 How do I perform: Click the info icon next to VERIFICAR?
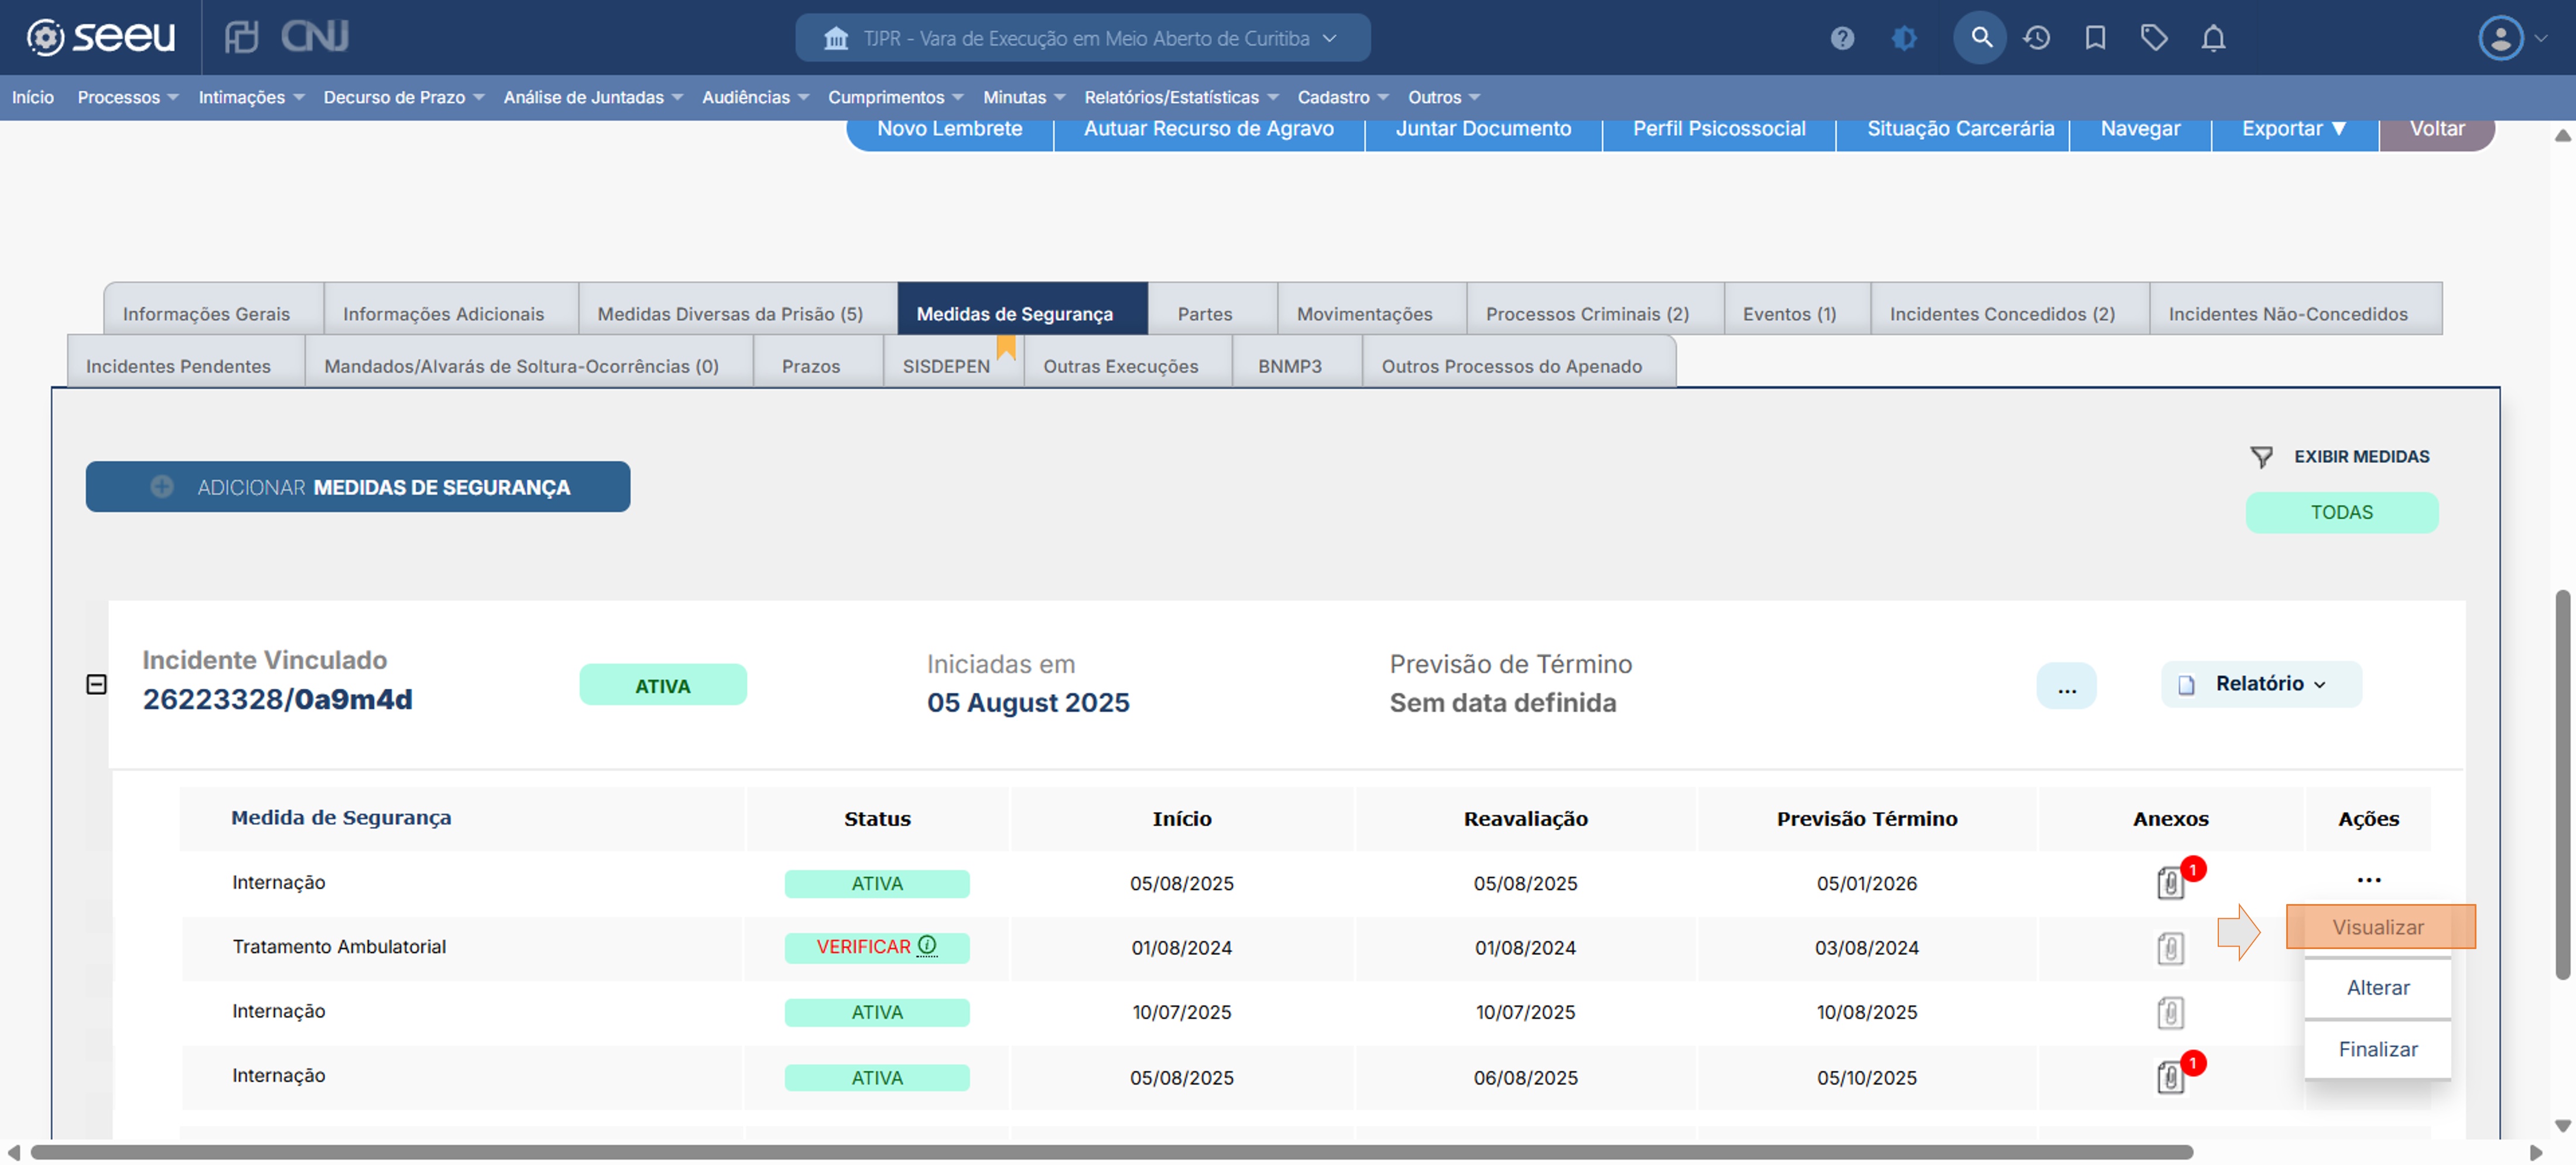point(927,945)
